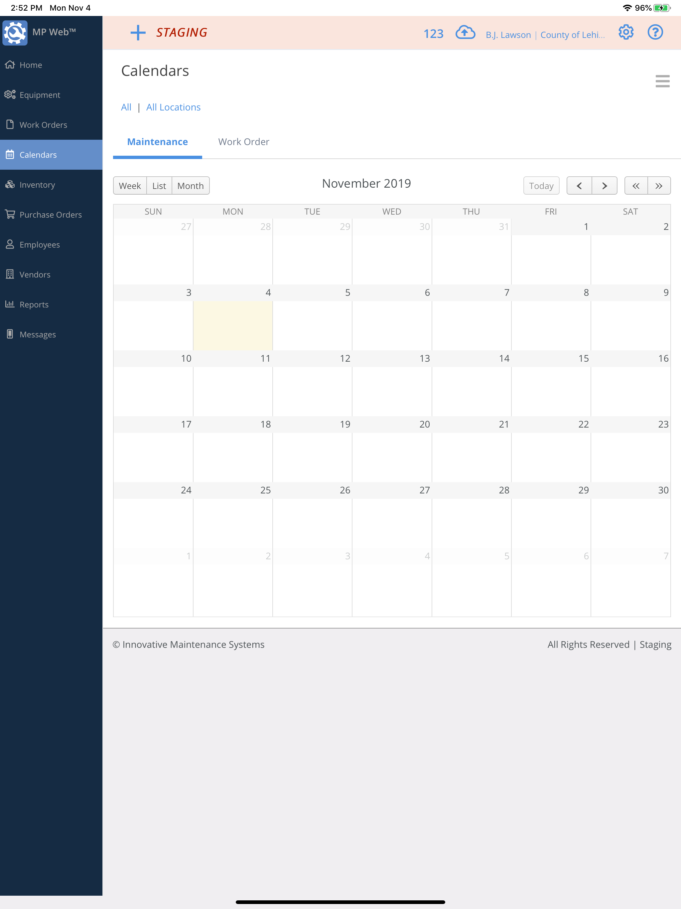Click the Inventory boxes icon
The height and width of the screenshot is (909, 681).
click(x=10, y=185)
